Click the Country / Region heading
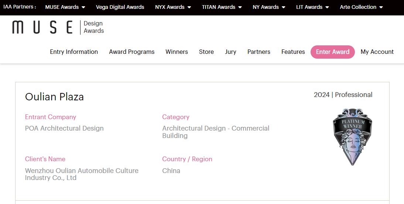Screen dimensions: 404x204 point(187,159)
